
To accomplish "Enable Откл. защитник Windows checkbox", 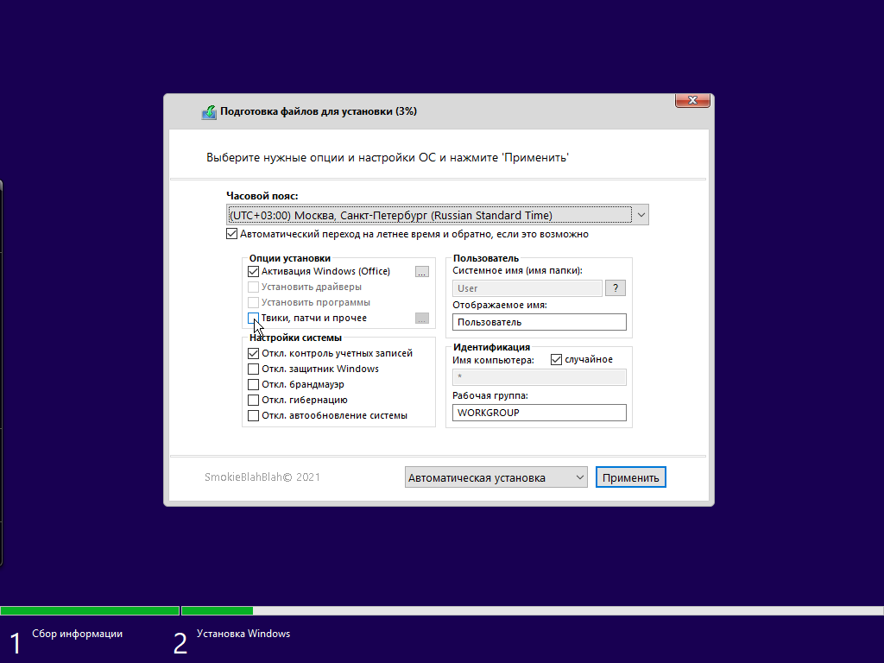I will [253, 369].
